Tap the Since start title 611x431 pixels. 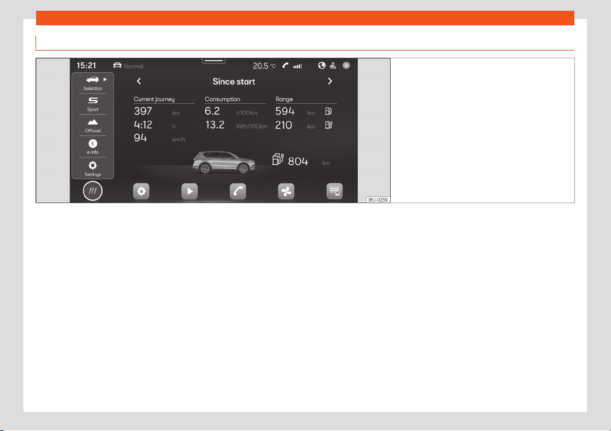click(x=234, y=82)
